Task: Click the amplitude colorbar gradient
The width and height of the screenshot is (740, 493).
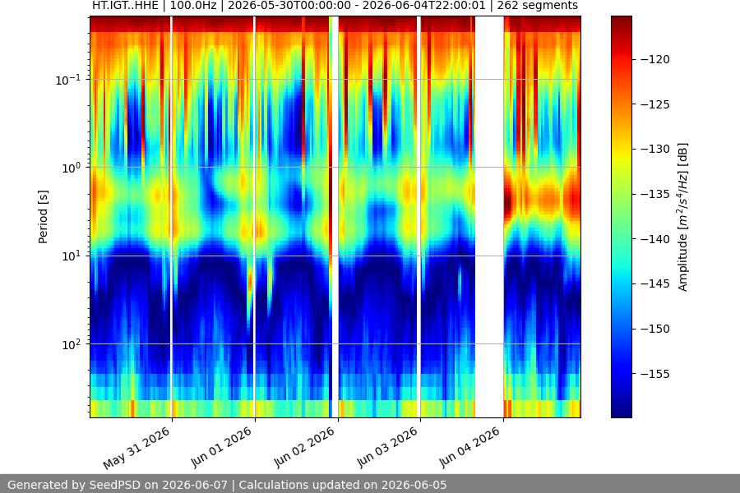Action: coord(621,217)
